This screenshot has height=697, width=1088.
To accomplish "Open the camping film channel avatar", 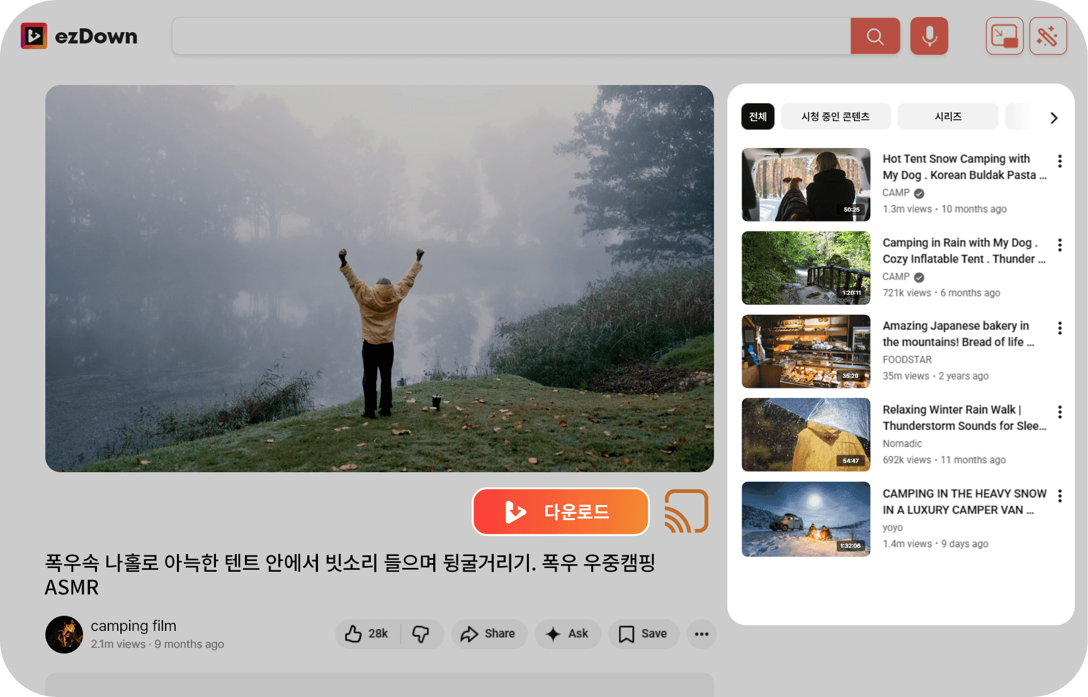I will [64, 634].
